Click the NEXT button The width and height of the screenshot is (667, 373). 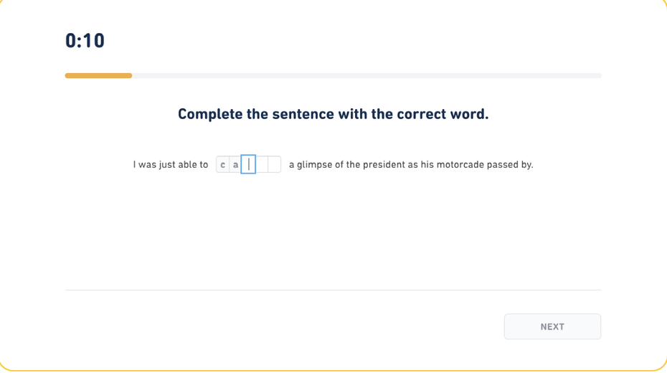pyautogui.click(x=552, y=326)
